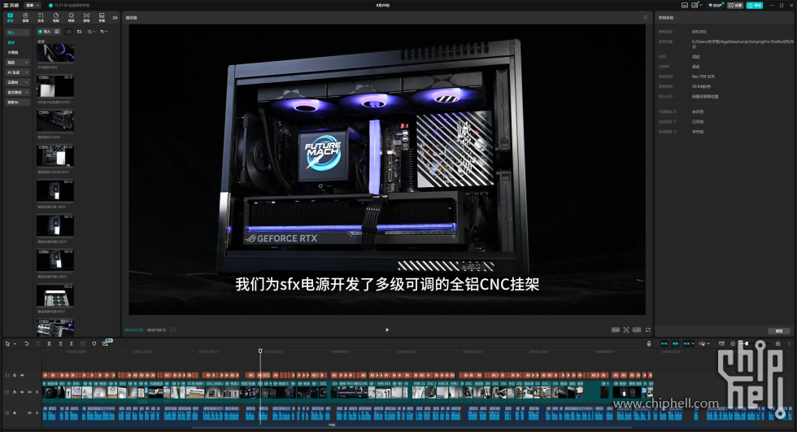Open the 素材 media tab
Screen dimensions: 797x432
coord(10,17)
